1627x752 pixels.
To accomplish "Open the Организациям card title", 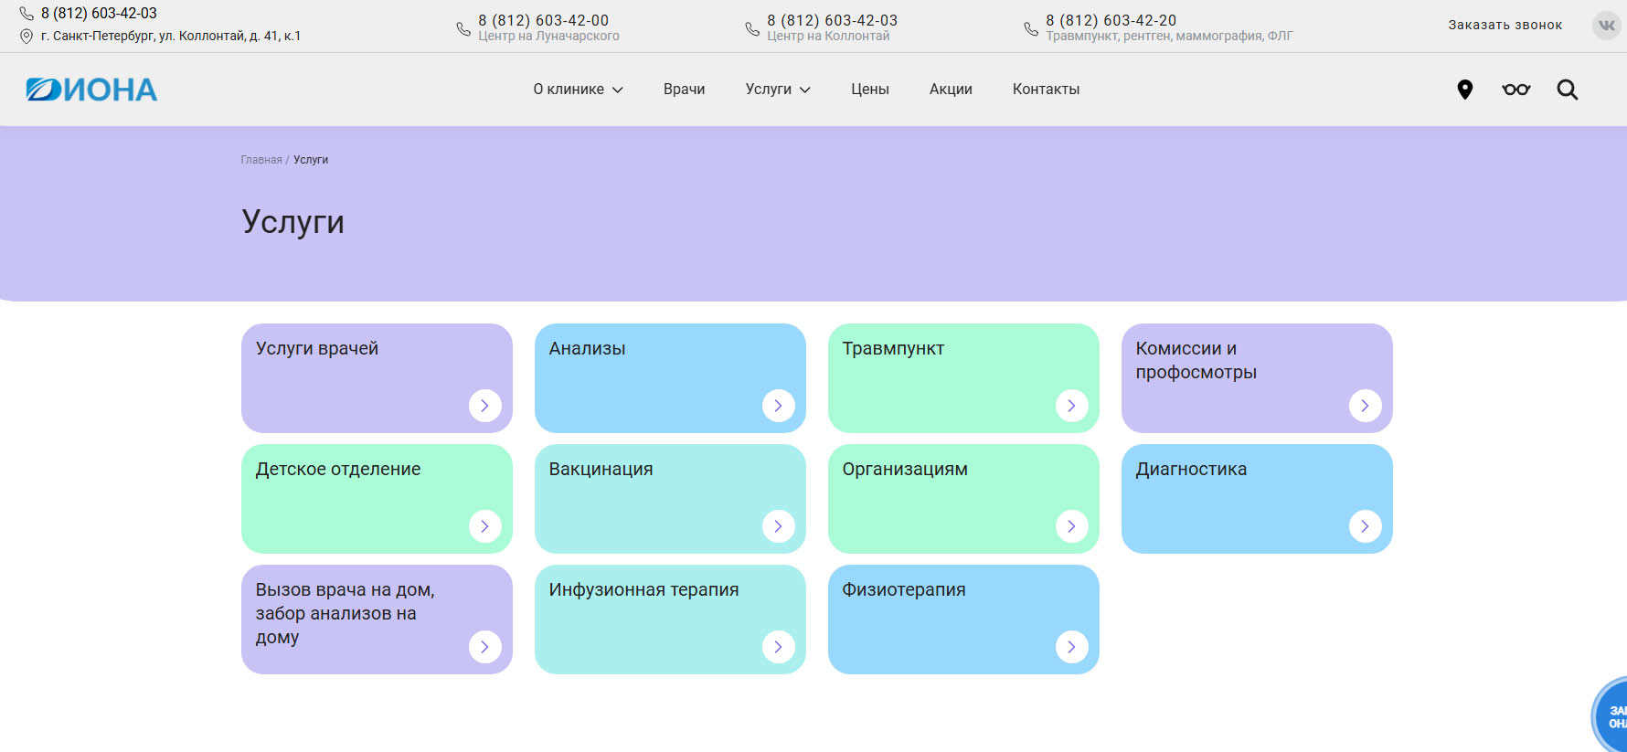I will tap(905, 469).
